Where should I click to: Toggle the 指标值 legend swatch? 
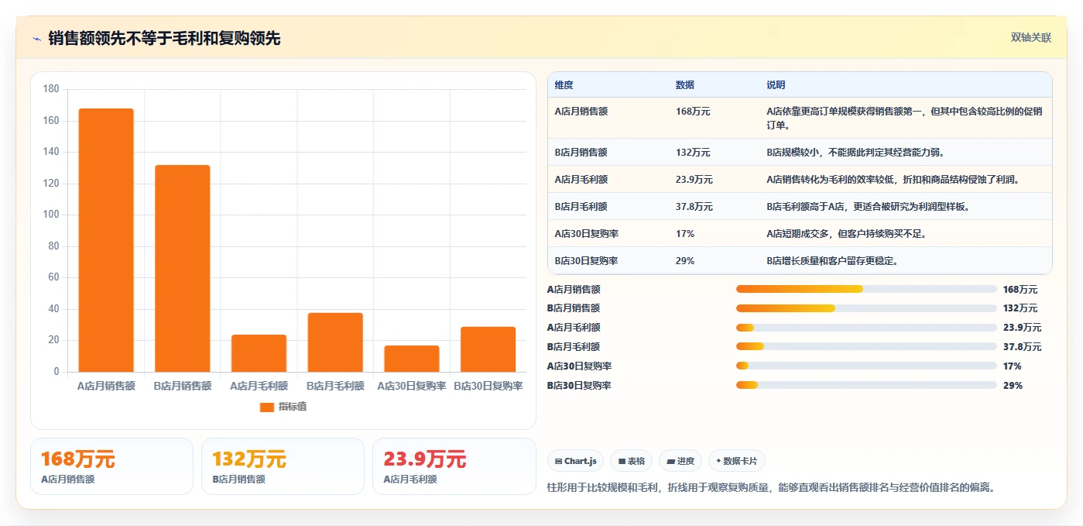click(x=266, y=407)
